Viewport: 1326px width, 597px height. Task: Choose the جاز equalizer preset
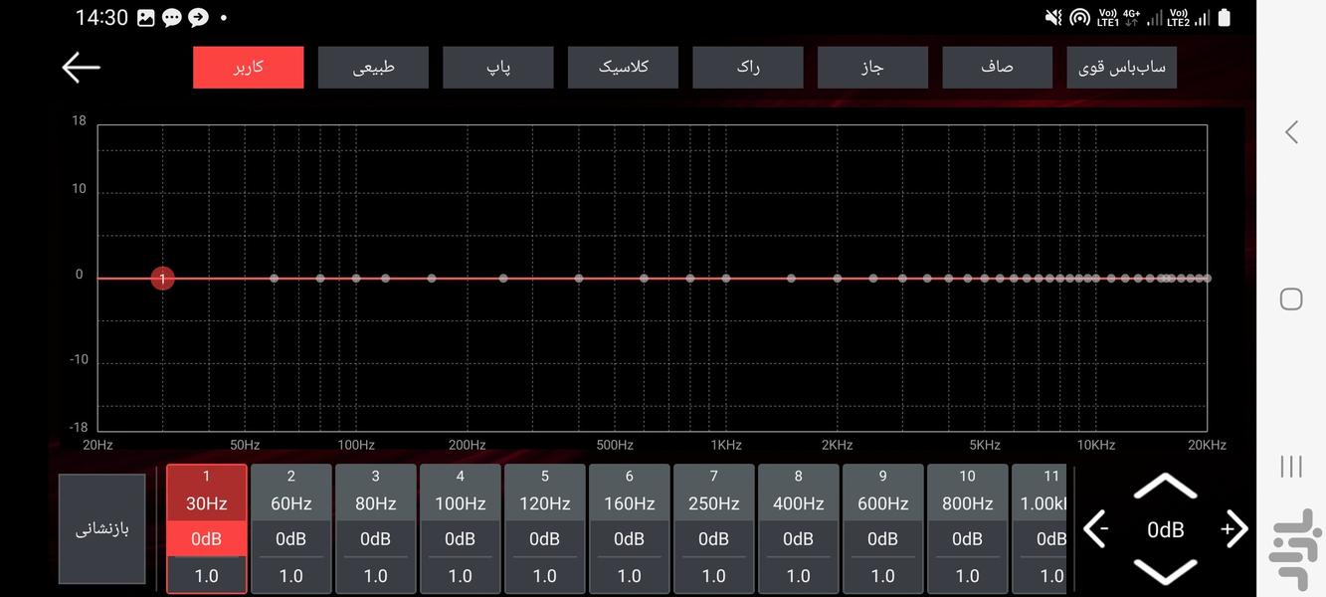872,68
